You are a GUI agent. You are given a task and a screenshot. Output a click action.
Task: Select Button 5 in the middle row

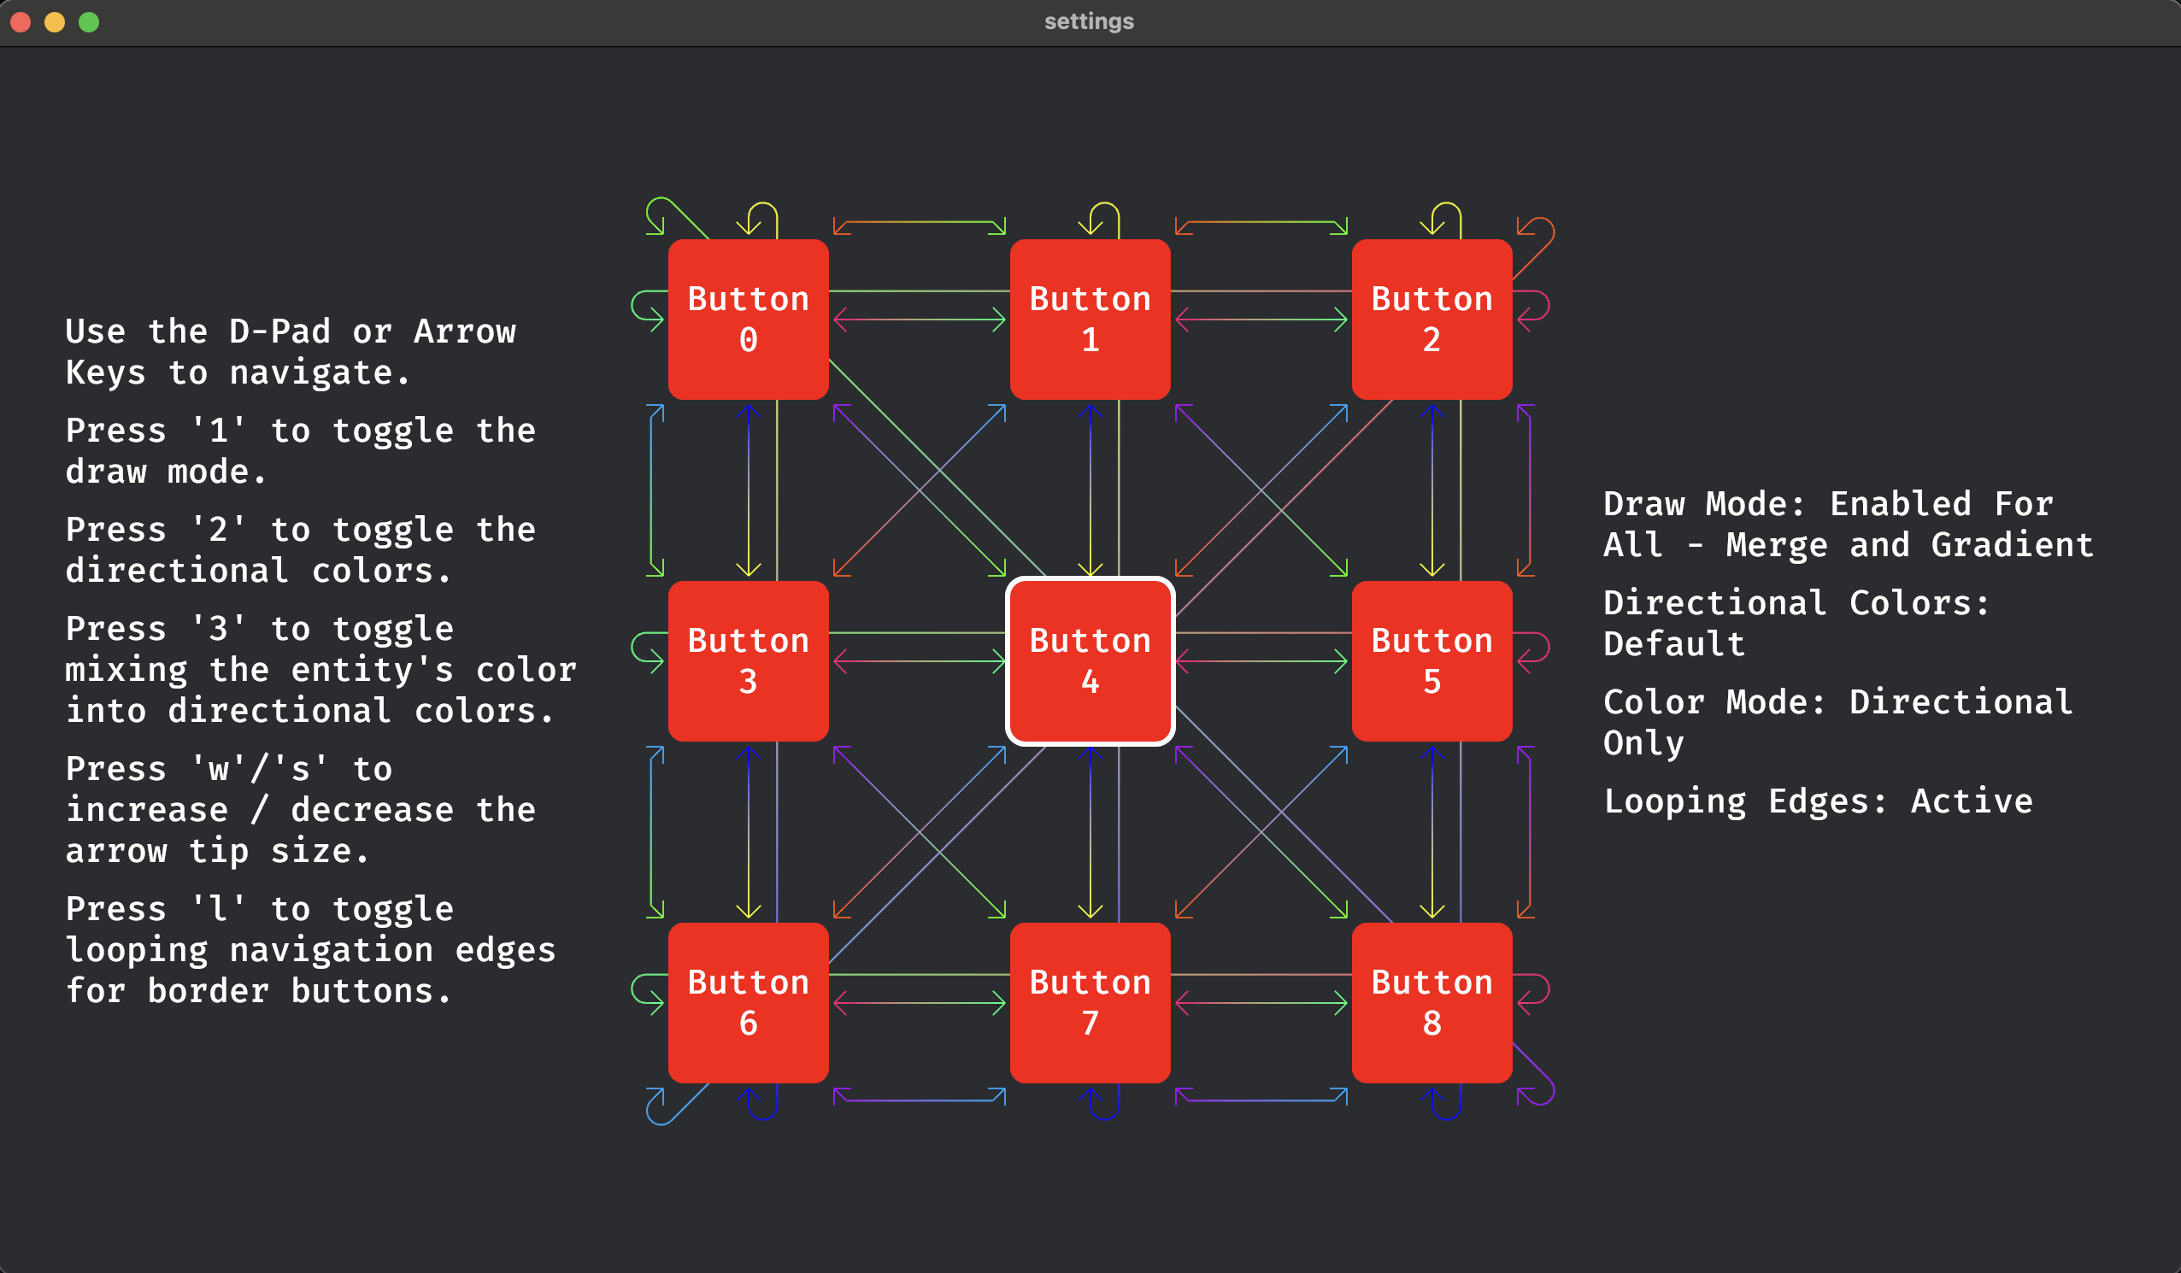click(x=1431, y=661)
